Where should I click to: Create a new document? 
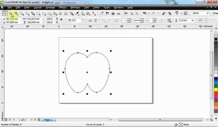point(102,13)
